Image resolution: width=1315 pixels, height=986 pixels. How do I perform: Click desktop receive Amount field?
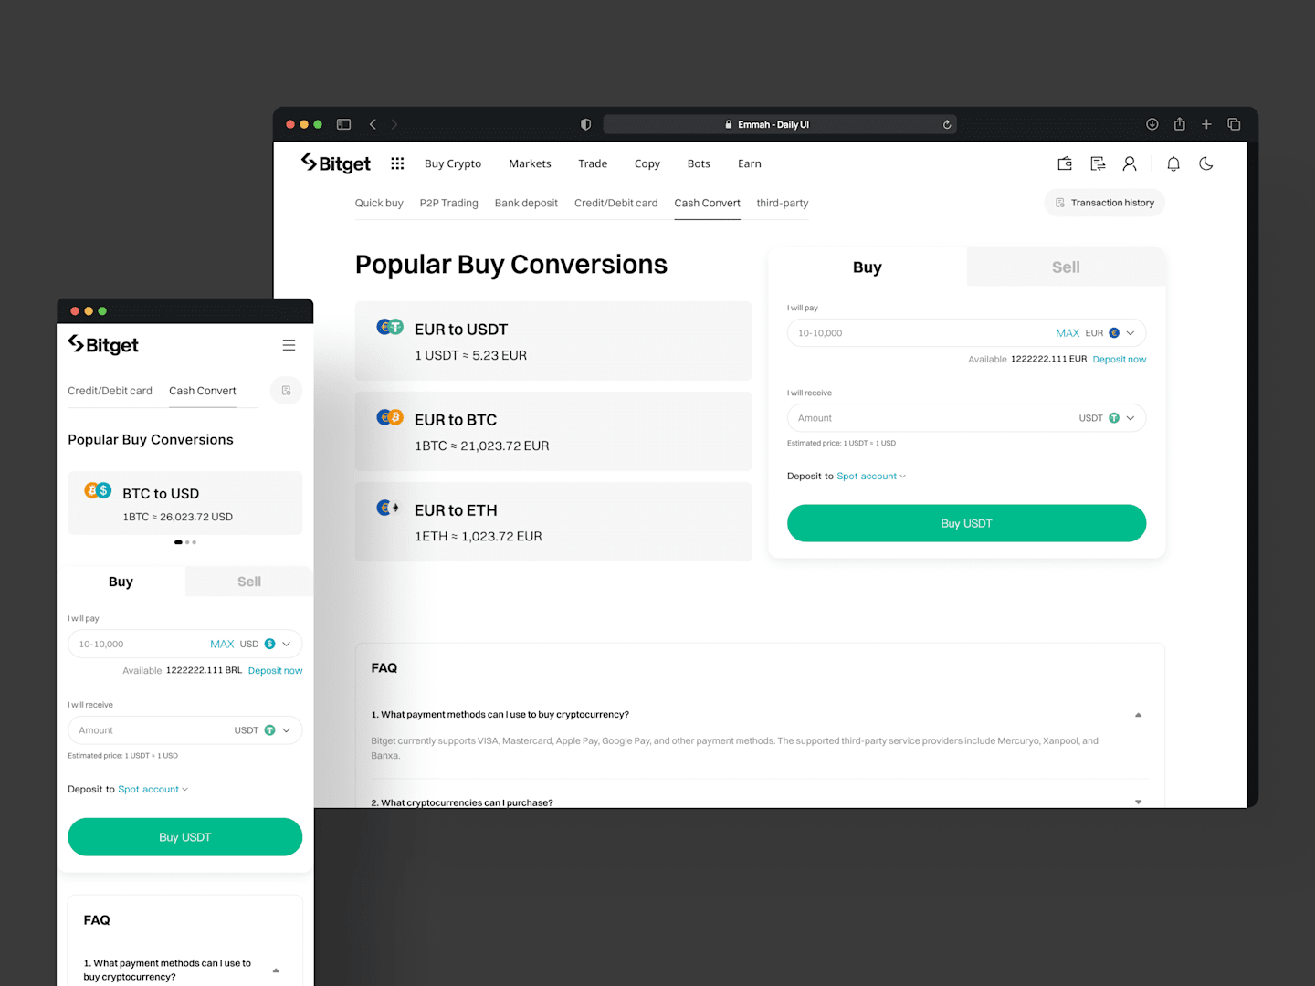pyautogui.click(x=966, y=418)
